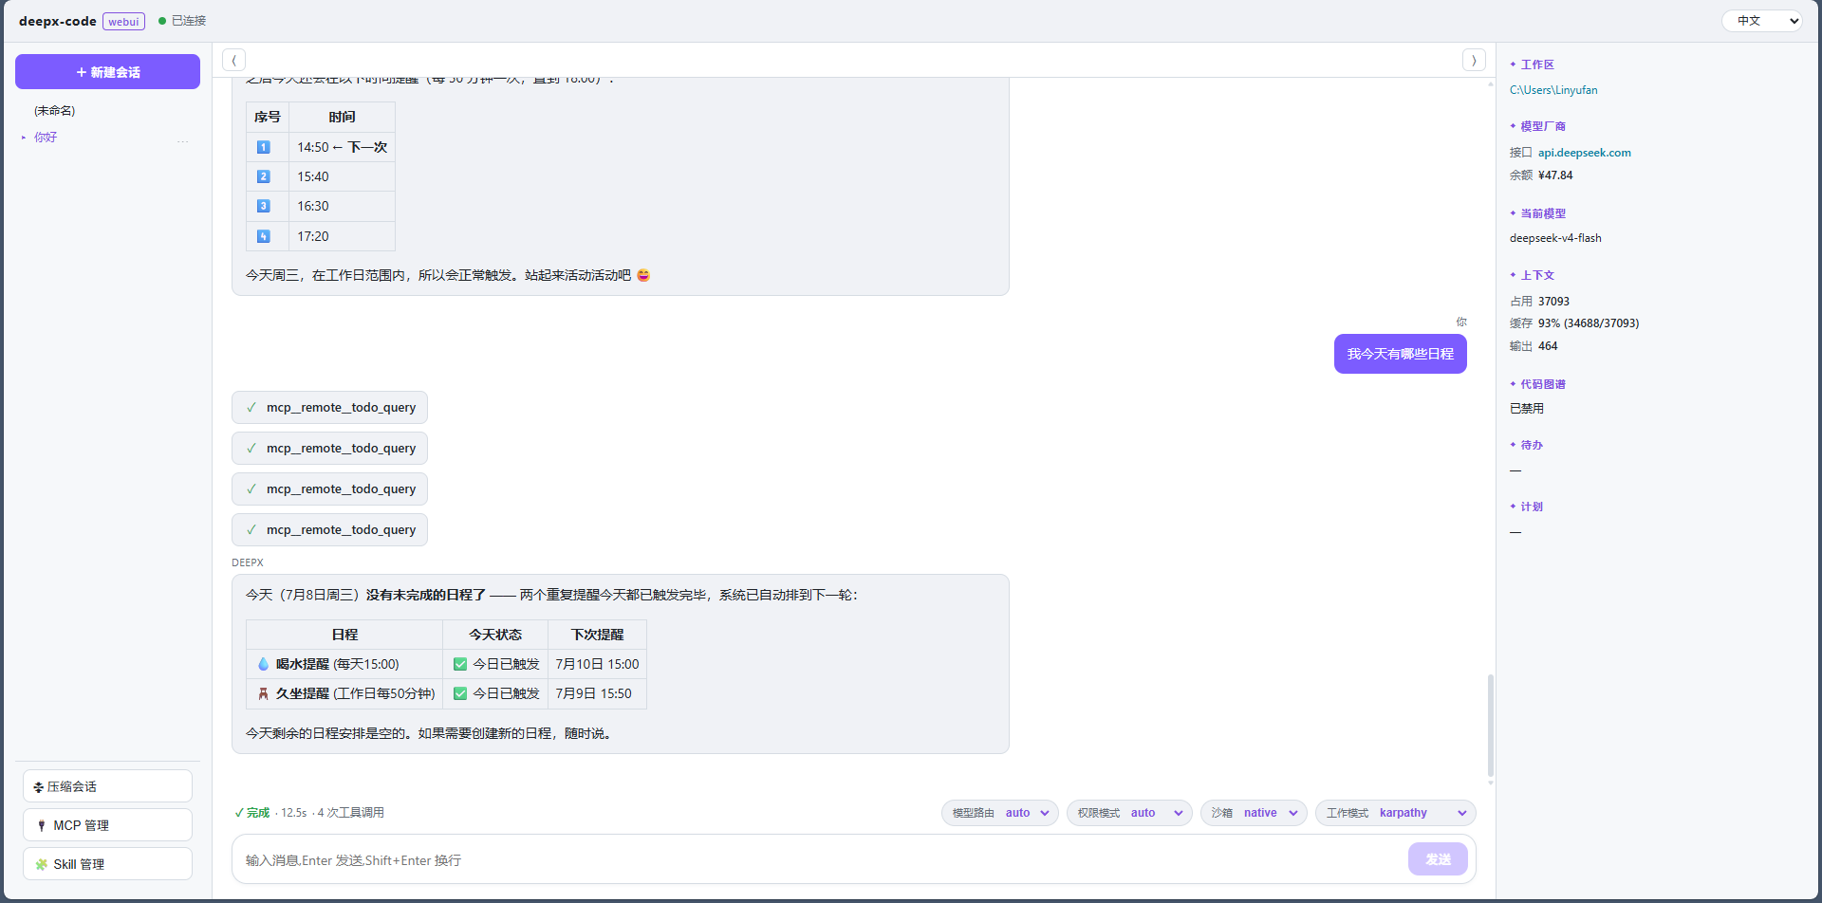Click the green checkmark icon beside 喝水提醒 status
This screenshot has width=1822, height=903.
click(x=460, y=664)
